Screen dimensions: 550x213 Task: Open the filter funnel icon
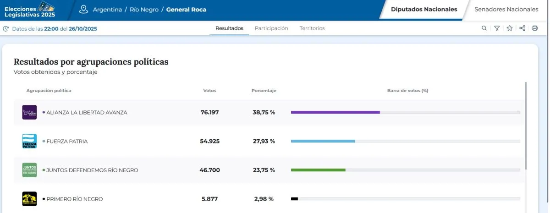click(497, 28)
